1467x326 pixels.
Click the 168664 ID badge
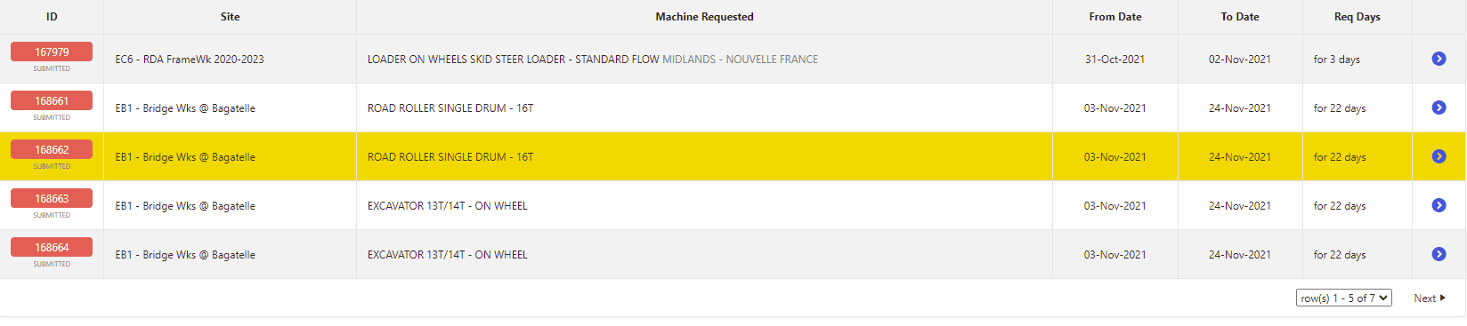pos(52,248)
